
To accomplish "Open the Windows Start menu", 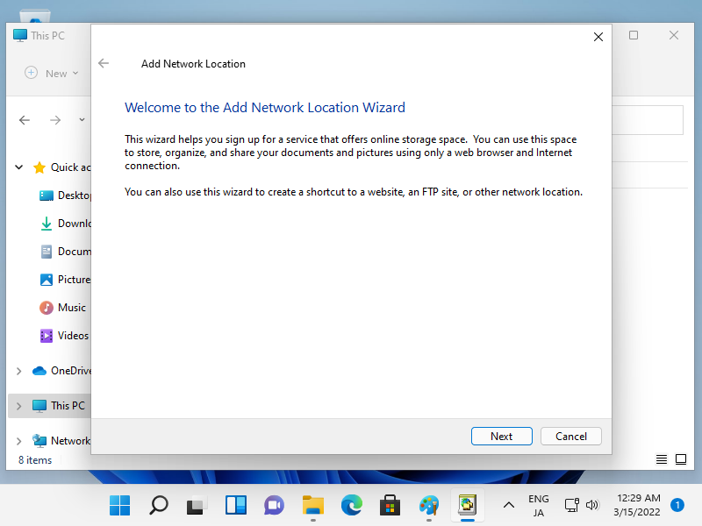I will click(x=120, y=505).
